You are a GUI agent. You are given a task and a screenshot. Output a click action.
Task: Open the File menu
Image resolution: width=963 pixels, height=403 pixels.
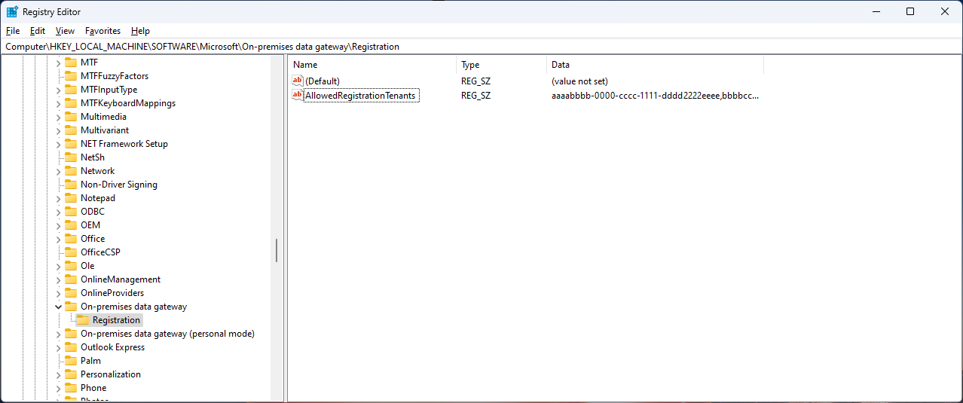(13, 31)
